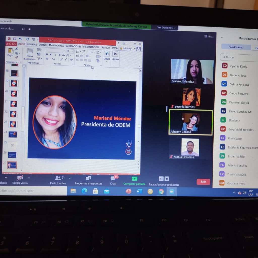Open the ARCHIVO tab in PowerPoint
This screenshot has width=258, height=258.
coord(11,44)
